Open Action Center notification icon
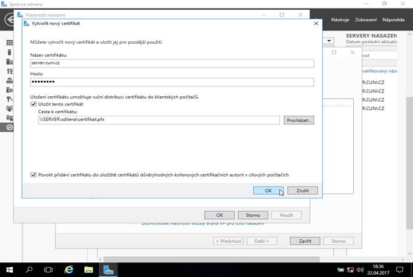The width and height of the screenshot is (413, 277). [400, 270]
